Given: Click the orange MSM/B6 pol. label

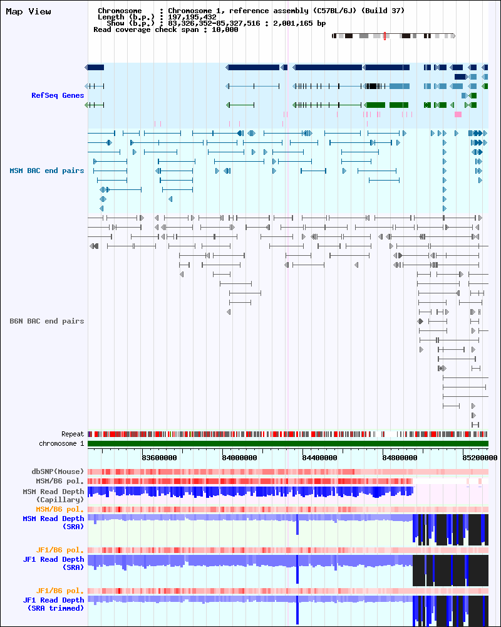Looking at the screenshot, I should pyautogui.click(x=60, y=509).
